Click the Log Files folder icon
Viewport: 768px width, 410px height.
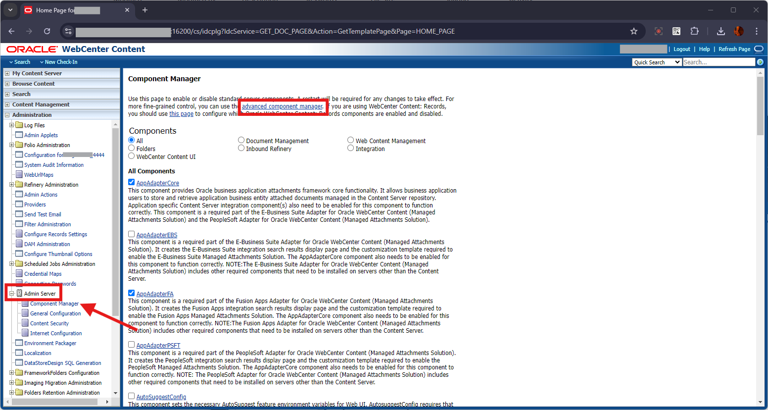click(x=19, y=125)
